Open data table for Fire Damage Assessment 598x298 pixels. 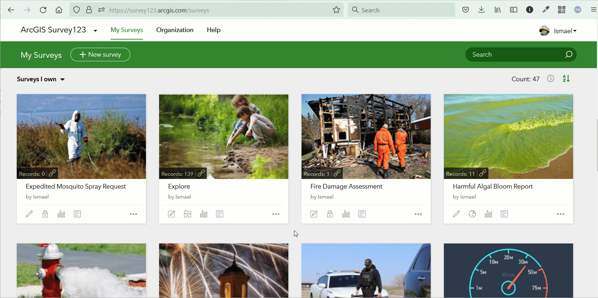point(362,214)
